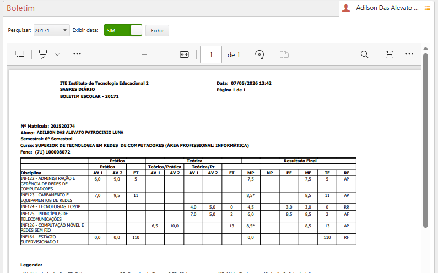Viewport: 438px width, 273px height.
Task: Click the fit to width icon
Action: [184, 54]
